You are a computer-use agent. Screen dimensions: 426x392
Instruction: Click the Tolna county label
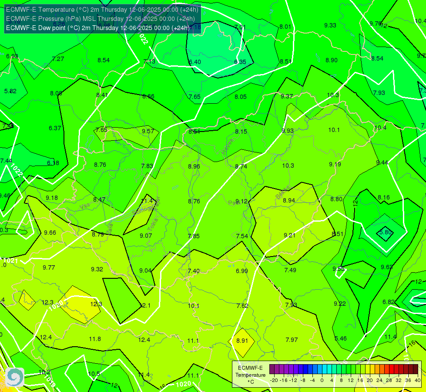point(153,225)
